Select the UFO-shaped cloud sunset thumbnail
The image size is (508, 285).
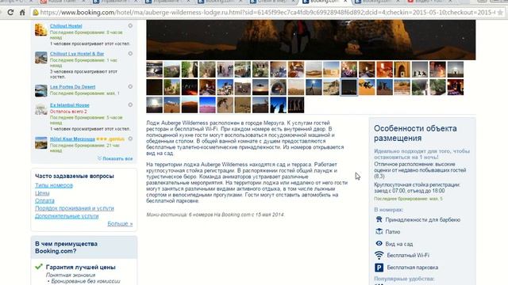[x=260, y=87]
